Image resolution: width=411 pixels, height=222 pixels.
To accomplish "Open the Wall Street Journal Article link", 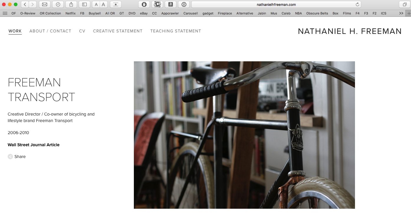I will (x=34, y=145).
